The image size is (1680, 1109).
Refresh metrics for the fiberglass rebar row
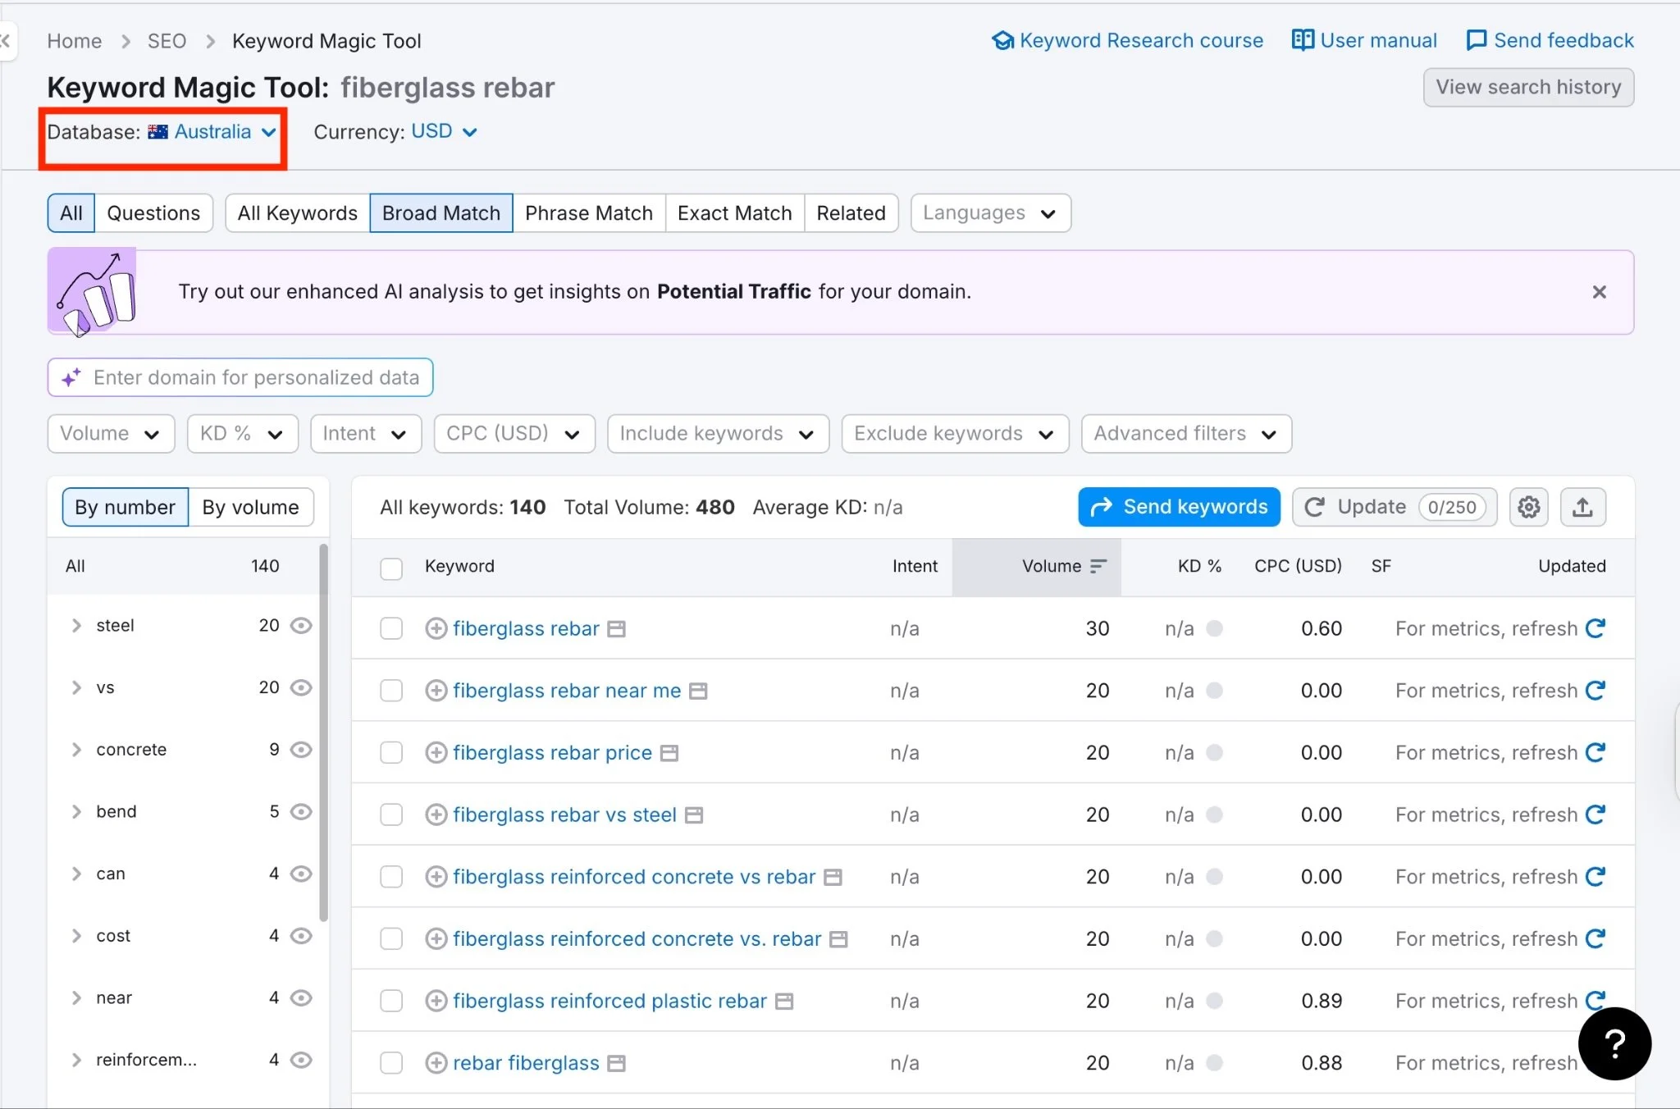pyautogui.click(x=1596, y=628)
